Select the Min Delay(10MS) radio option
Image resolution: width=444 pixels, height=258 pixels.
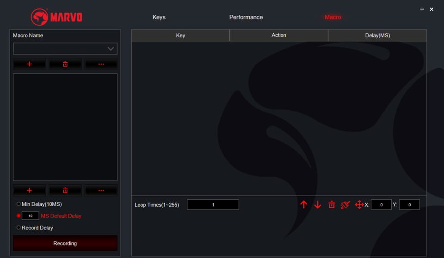click(x=18, y=204)
